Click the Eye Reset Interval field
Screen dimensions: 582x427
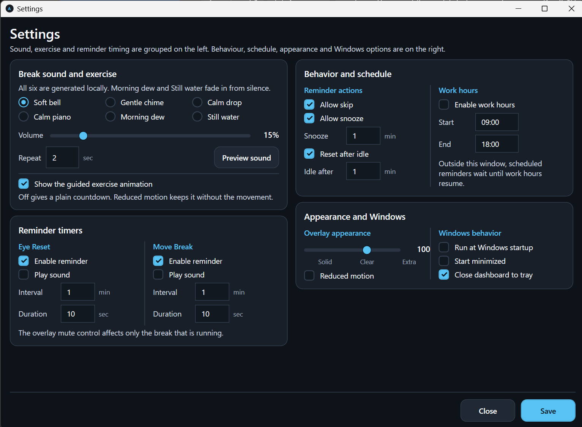point(78,292)
